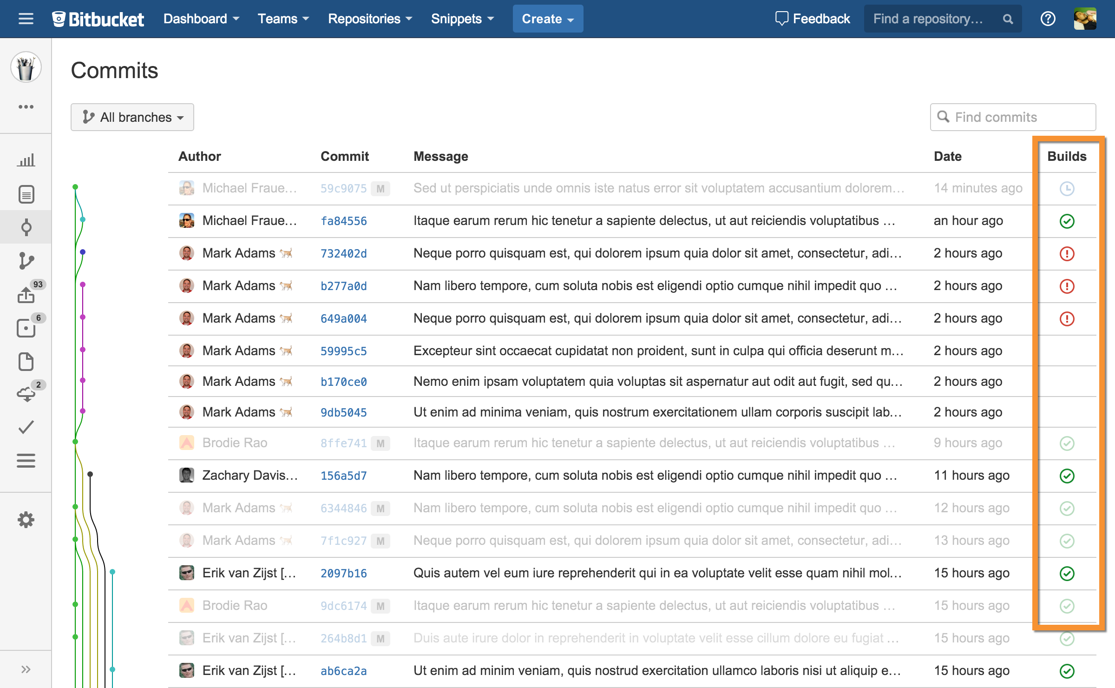Open pending build clock icon for commit 59c9075
Image resolution: width=1115 pixels, height=688 pixels.
click(x=1067, y=188)
